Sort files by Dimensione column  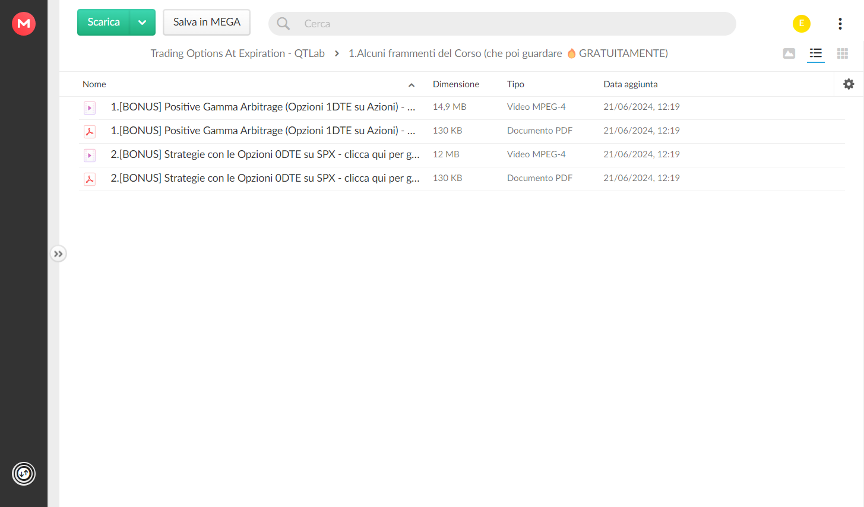(x=456, y=84)
